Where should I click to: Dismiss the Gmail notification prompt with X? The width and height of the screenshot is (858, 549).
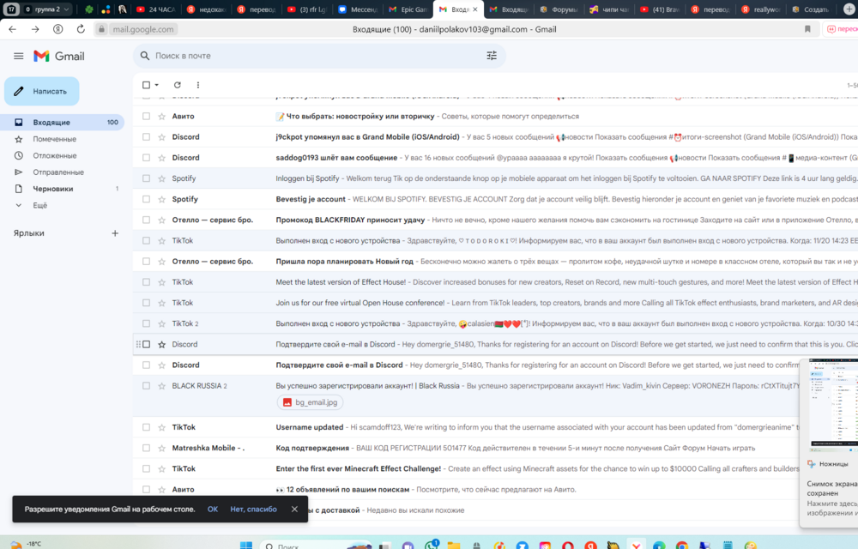[x=294, y=509]
